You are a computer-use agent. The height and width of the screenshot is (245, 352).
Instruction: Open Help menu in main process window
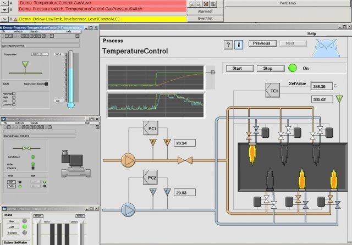[311, 34]
